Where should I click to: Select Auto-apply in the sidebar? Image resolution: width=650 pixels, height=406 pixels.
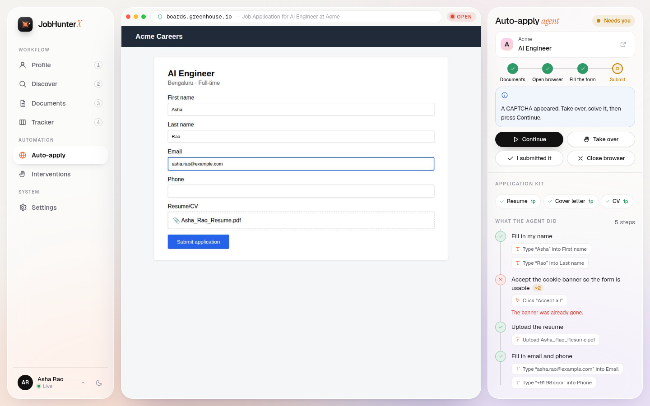[x=60, y=155]
